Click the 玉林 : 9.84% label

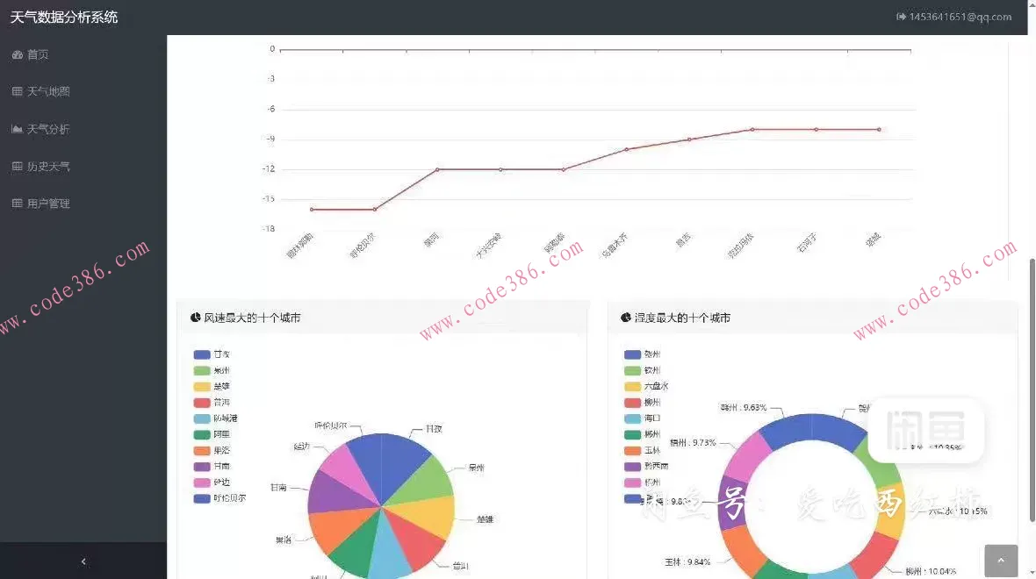687,561
